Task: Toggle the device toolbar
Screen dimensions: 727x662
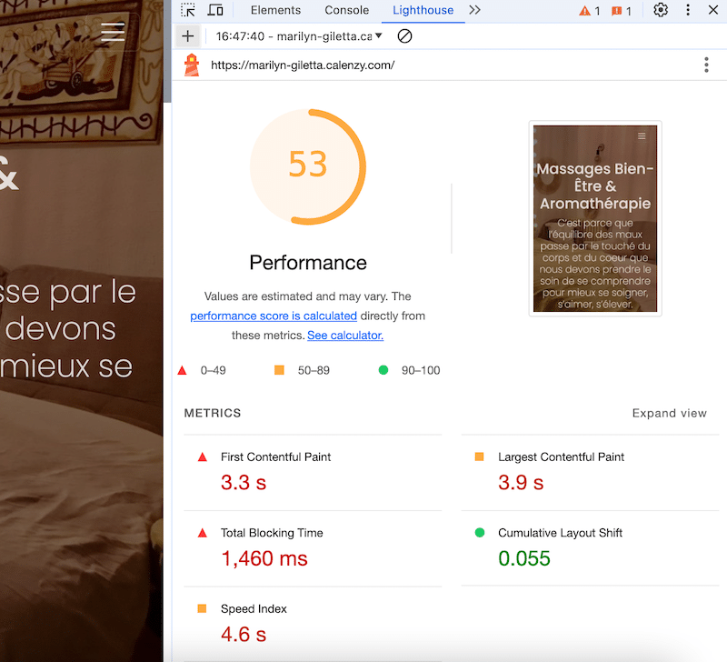Action: tap(214, 10)
